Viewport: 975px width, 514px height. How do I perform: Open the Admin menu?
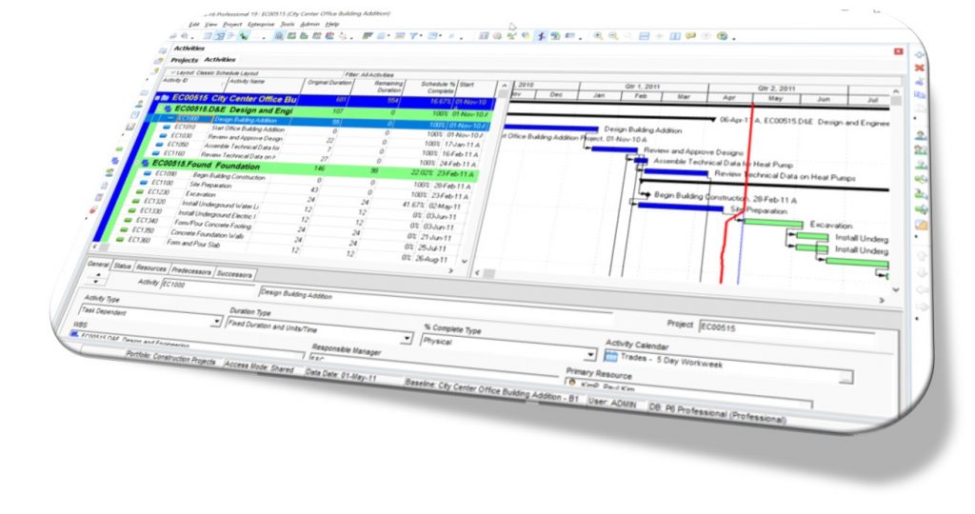[309, 24]
